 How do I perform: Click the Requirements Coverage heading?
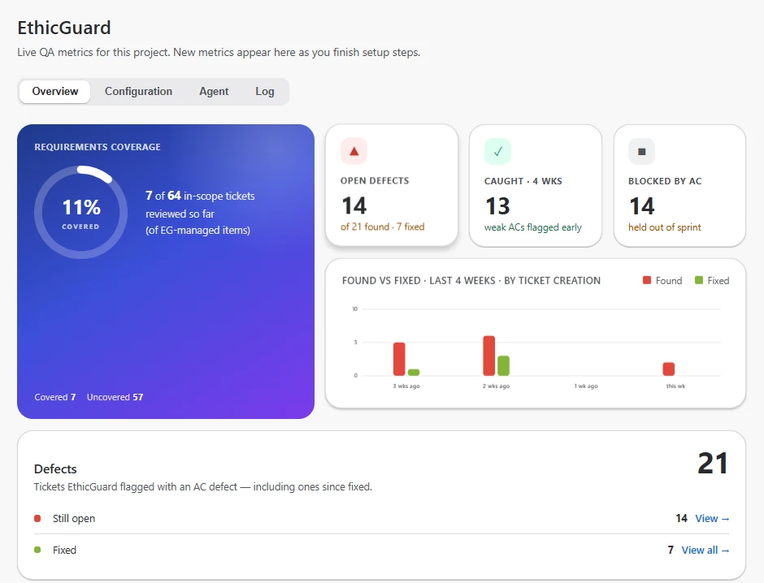click(x=98, y=147)
